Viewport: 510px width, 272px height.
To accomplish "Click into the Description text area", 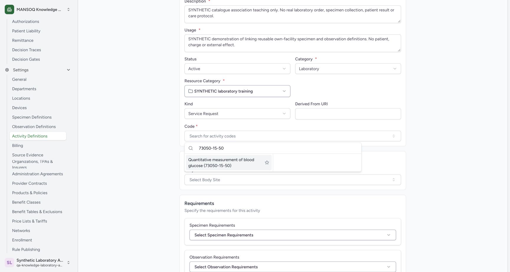I will tap(292, 14).
